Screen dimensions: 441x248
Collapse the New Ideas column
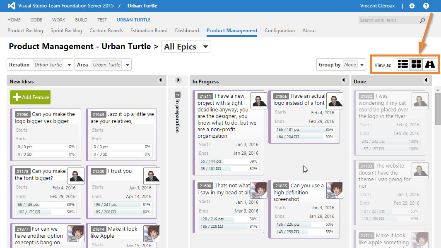(x=161, y=80)
